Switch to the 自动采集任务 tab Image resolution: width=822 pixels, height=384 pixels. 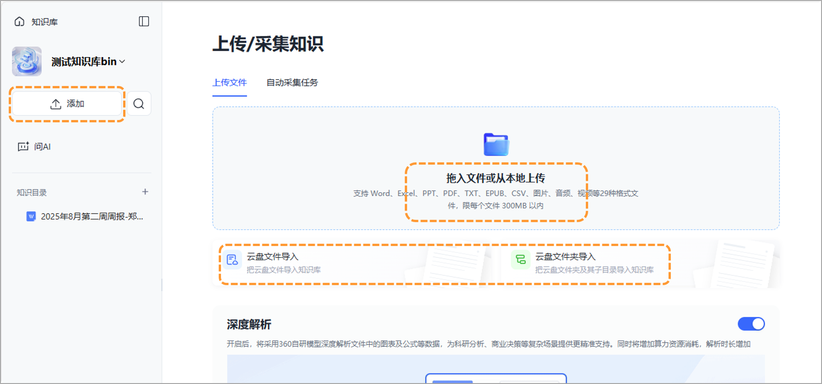[x=292, y=83]
